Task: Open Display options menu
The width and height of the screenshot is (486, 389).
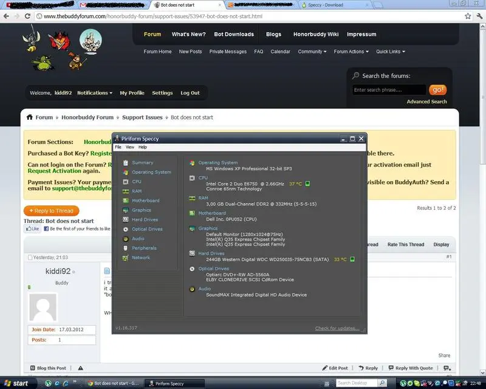Action: click(441, 244)
